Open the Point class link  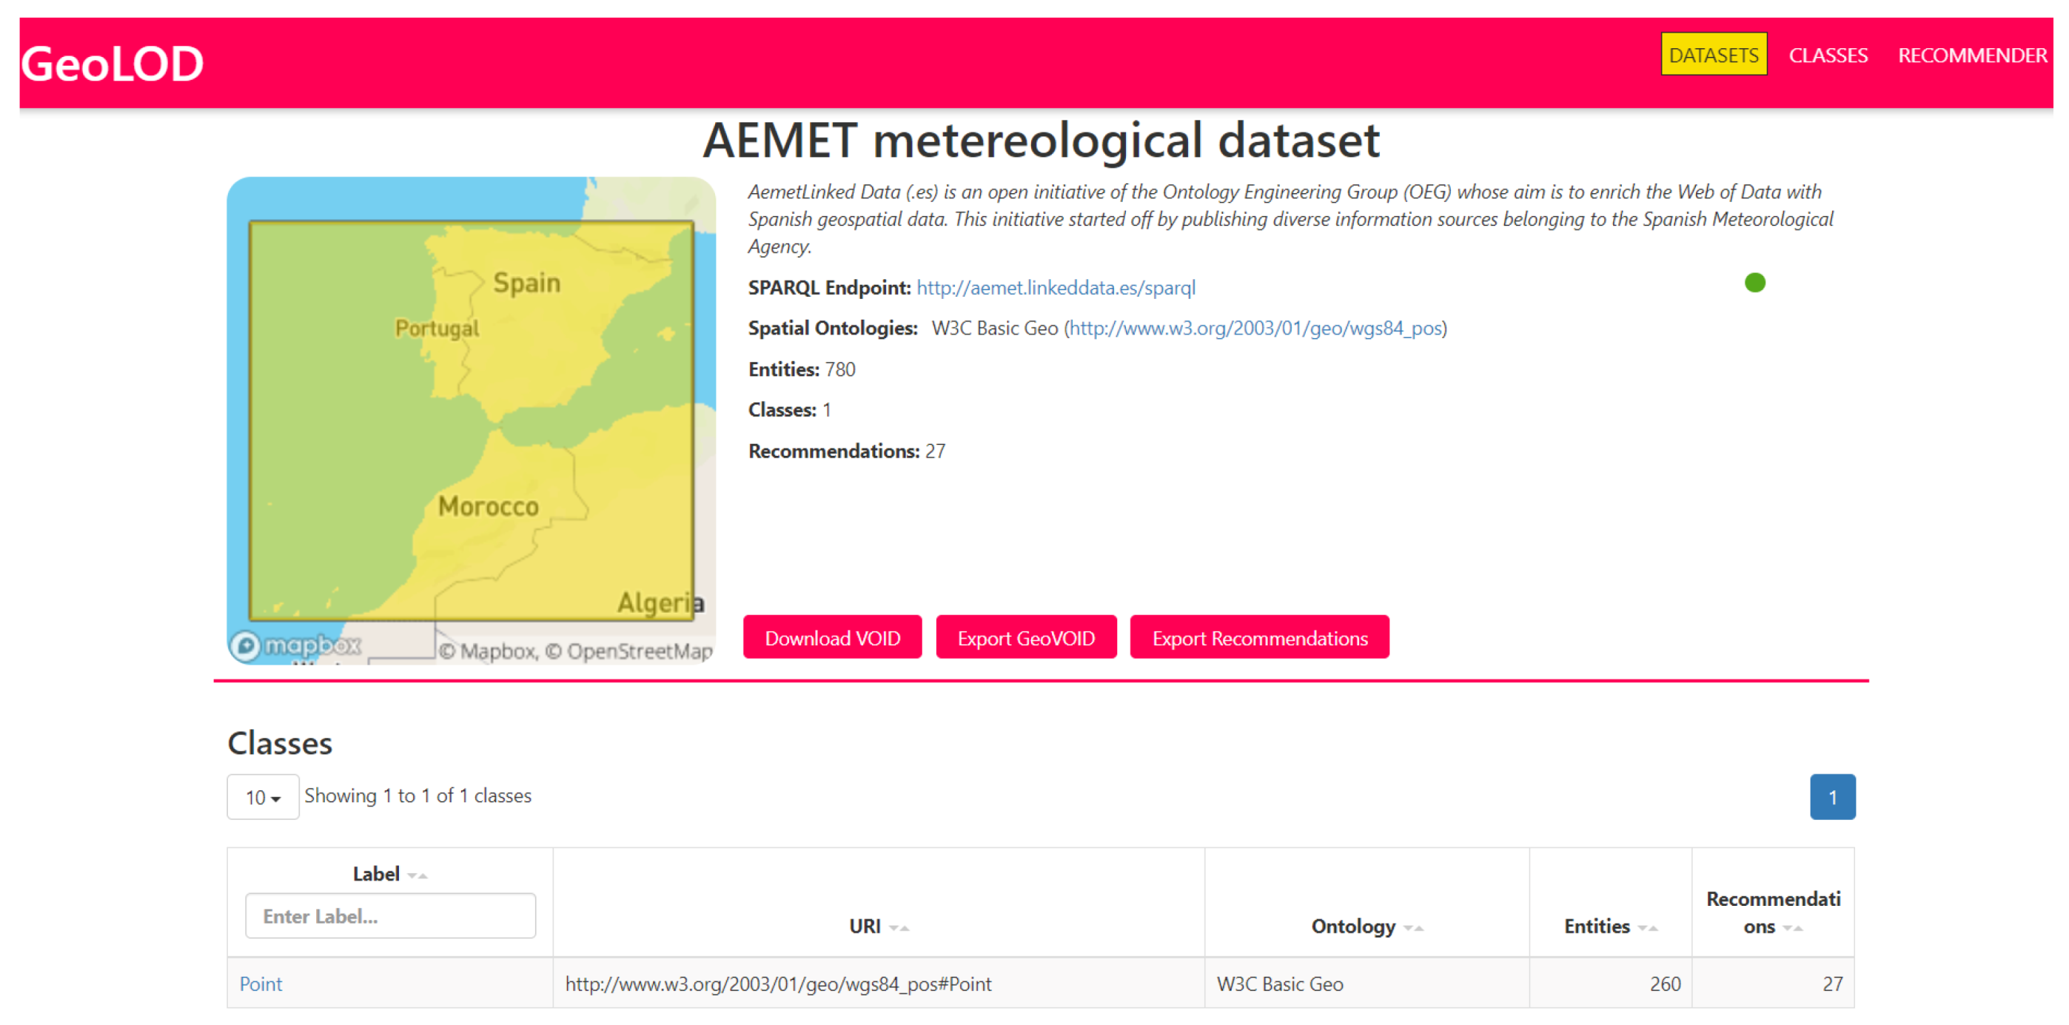261,984
